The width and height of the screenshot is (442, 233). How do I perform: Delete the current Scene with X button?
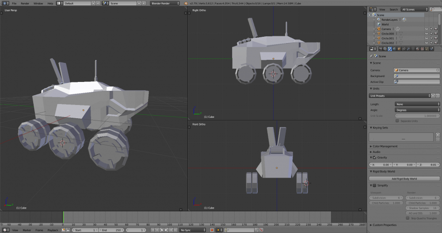point(144,4)
